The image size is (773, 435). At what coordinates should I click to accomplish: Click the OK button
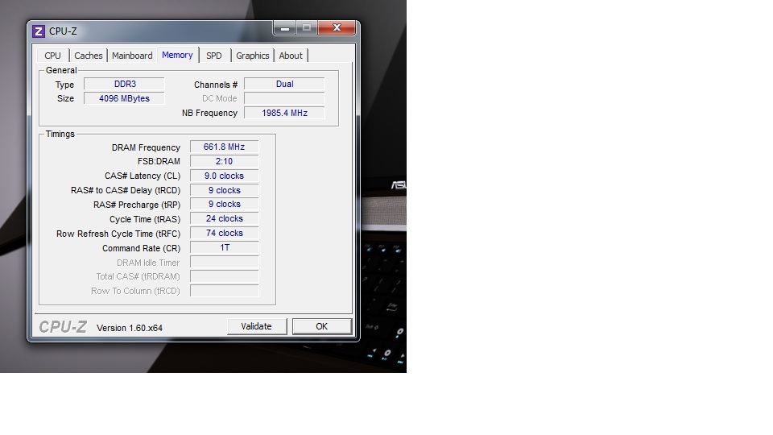tap(322, 326)
